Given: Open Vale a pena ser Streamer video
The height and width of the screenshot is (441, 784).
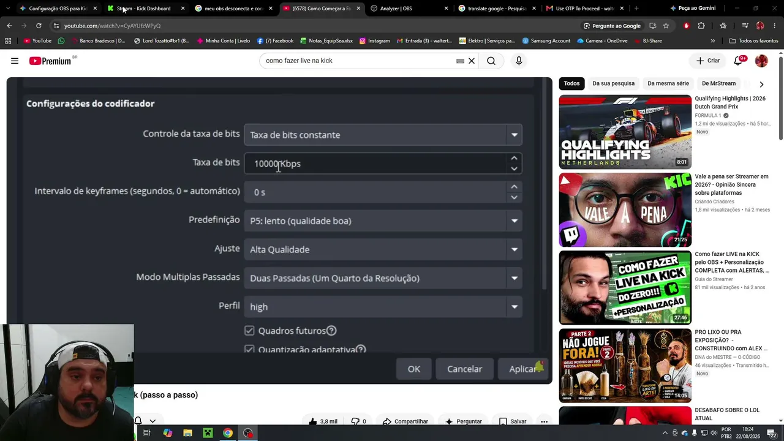Looking at the screenshot, I should (x=625, y=209).
